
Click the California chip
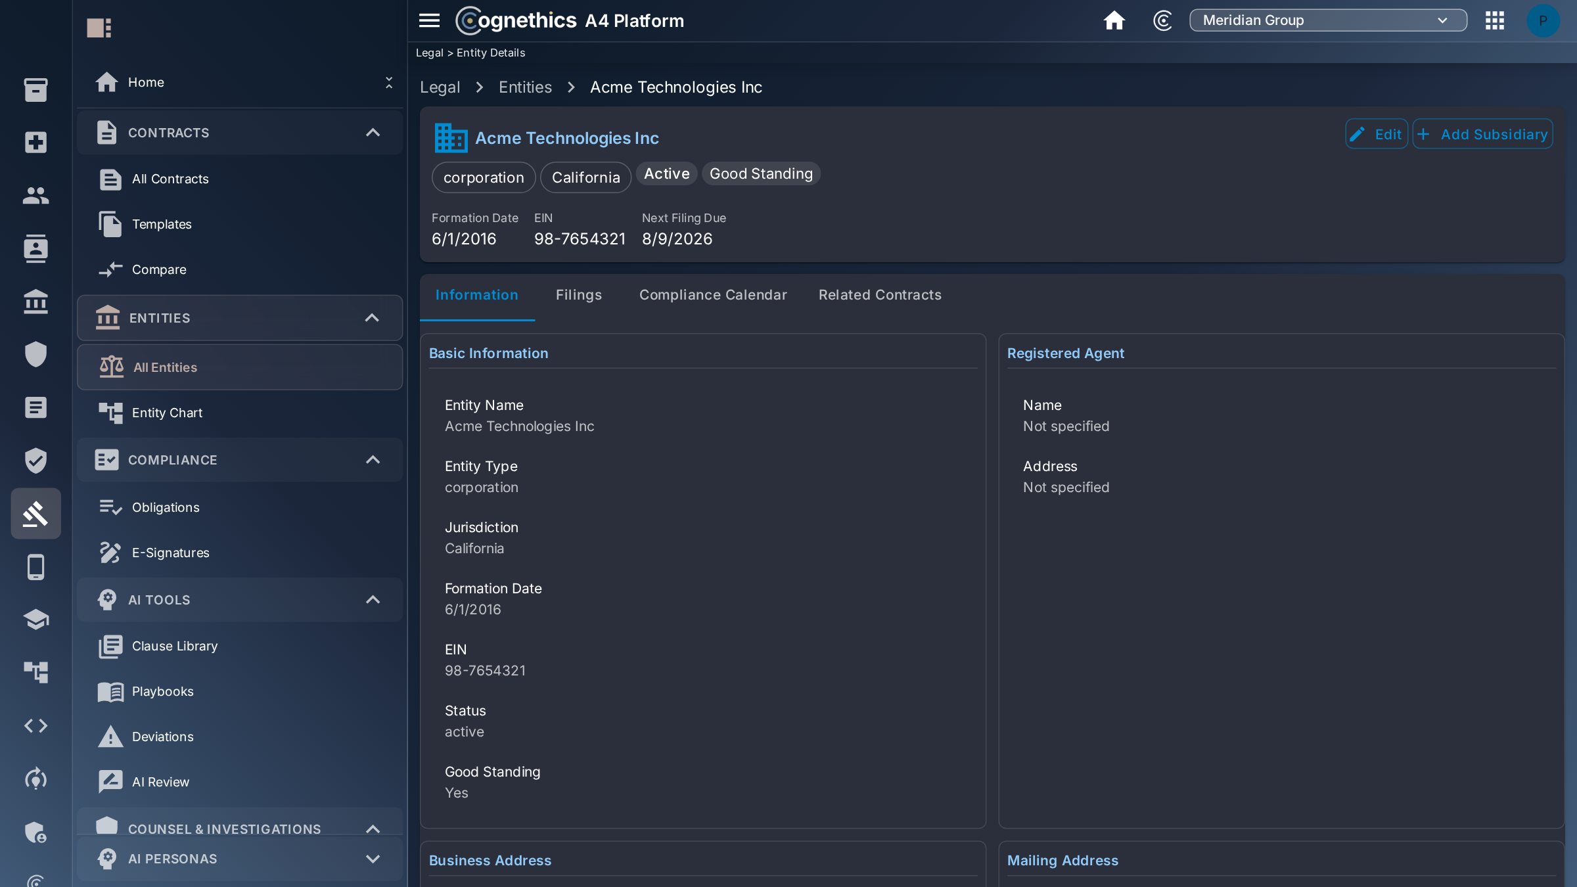(585, 177)
